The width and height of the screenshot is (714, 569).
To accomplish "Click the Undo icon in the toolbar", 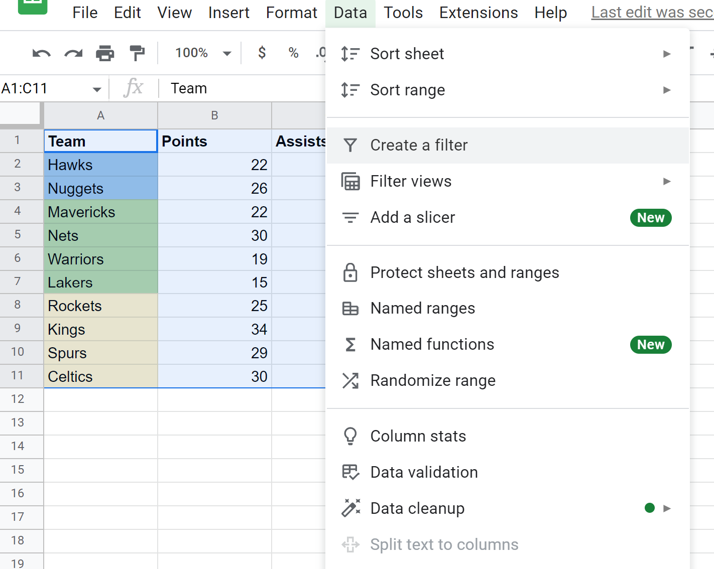I will pyautogui.click(x=41, y=53).
